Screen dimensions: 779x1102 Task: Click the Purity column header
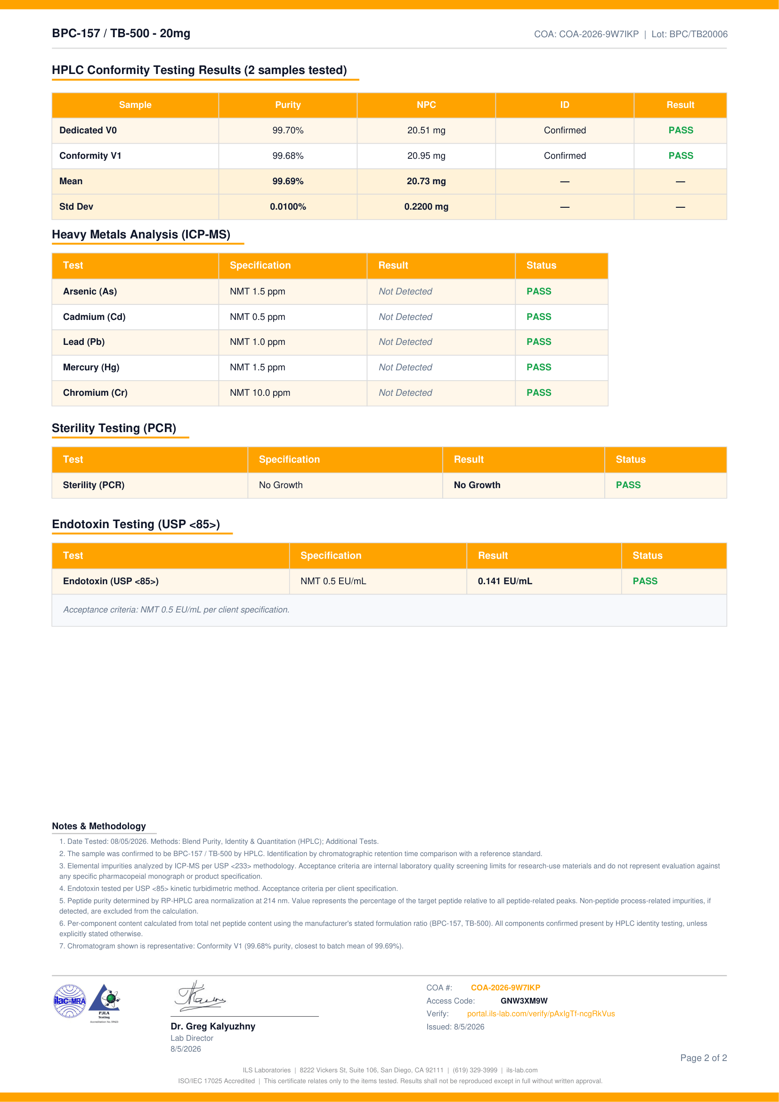[x=288, y=105]
